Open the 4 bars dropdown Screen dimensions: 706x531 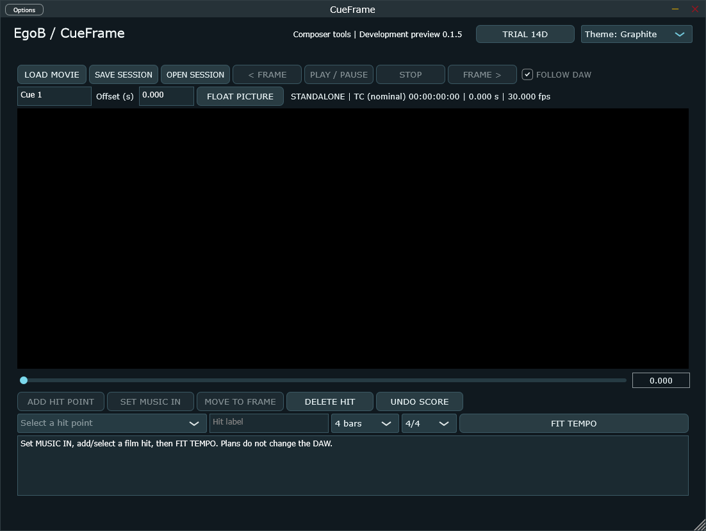(x=365, y=423)
